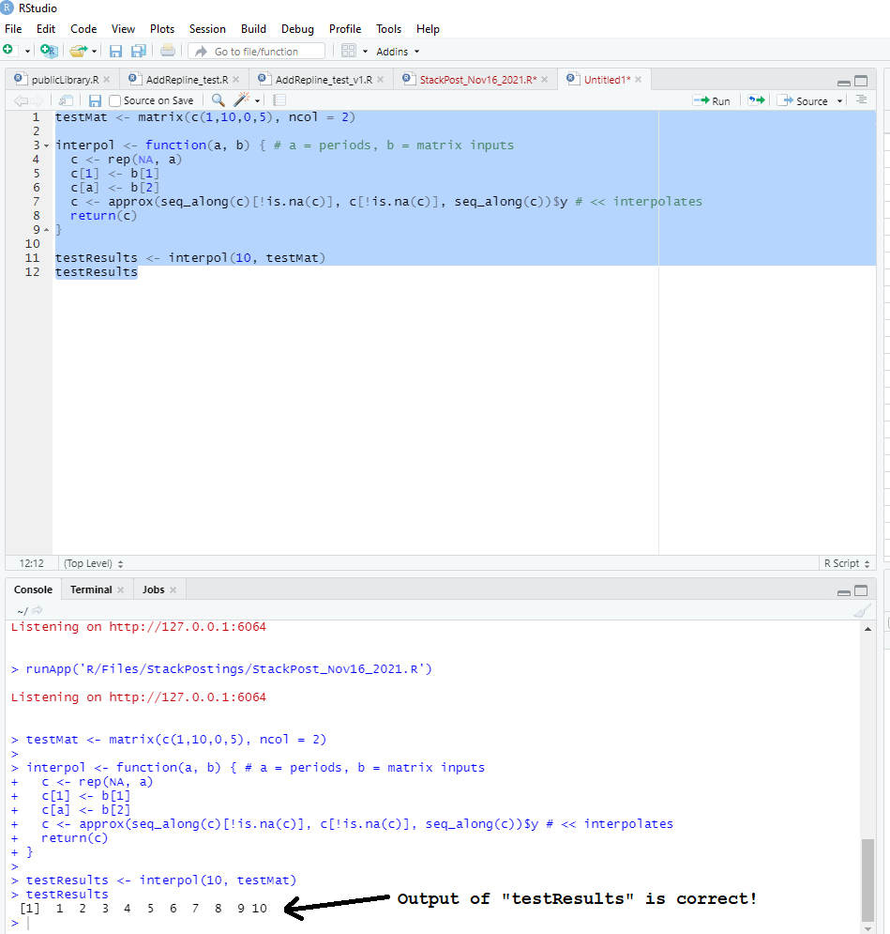Click the Go to file/function field
This screenshot has width=890, height=934.
256,52
